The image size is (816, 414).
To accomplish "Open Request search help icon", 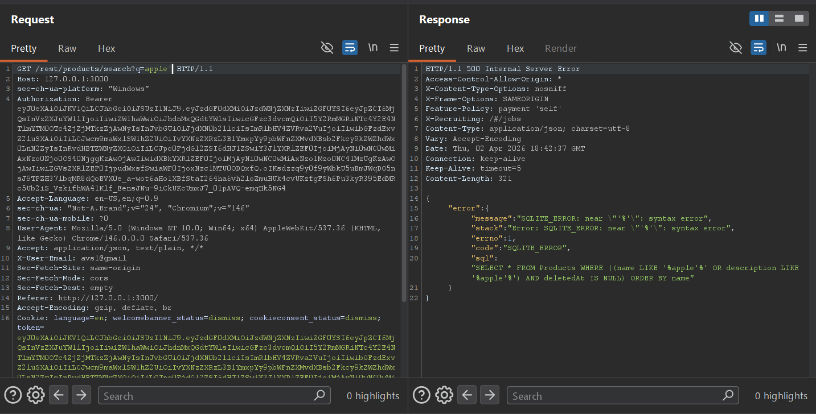I will click(13, 395).
